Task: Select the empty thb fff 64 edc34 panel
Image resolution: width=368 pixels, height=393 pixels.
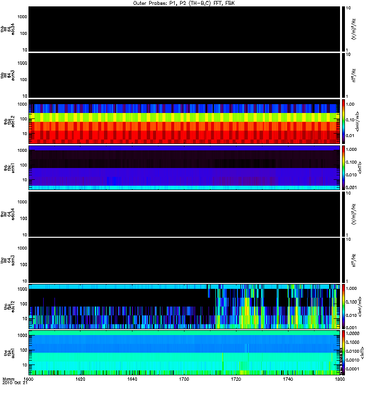Action: pos(184,29)
